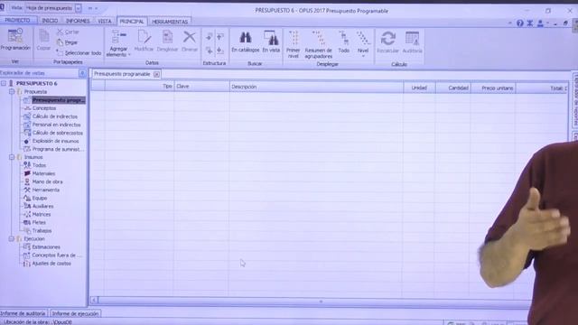The width and height of the screenshot is (578, 325).
Task: Open Matrices under Insumos
Action: pyautogui.click(x=42, y=214)
